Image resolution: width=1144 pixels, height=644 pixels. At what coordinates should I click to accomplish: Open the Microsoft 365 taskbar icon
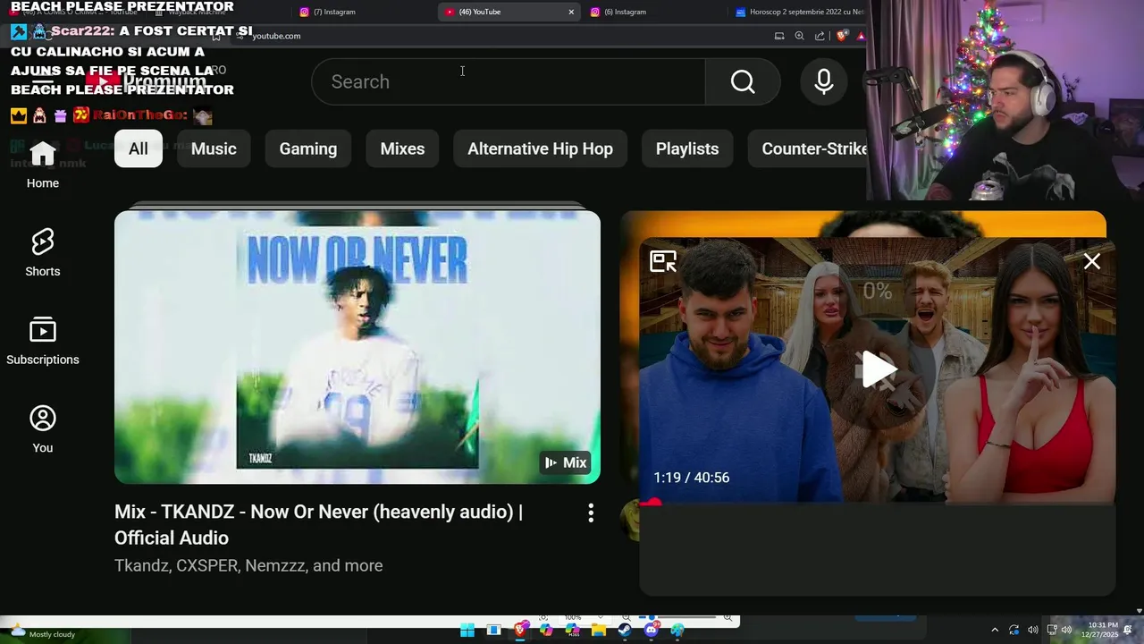tap(573, 631)
